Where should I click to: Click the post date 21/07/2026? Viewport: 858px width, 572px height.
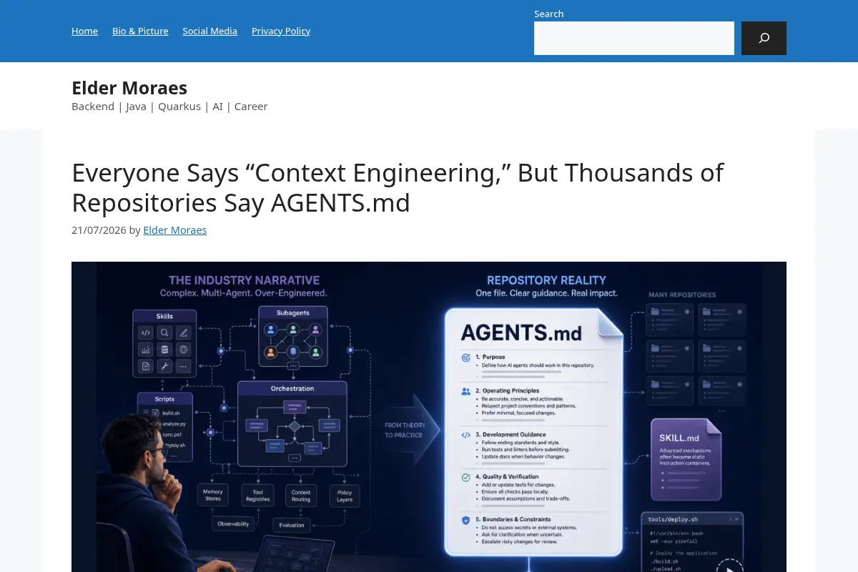99,230
